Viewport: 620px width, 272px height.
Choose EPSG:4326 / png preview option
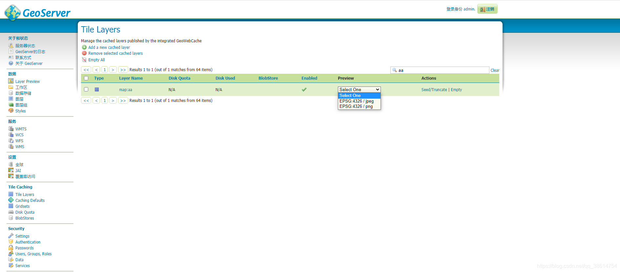point(359,106)
